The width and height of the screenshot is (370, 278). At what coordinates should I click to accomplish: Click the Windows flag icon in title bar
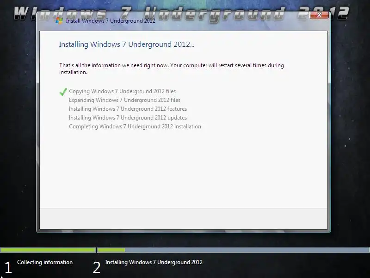click(59, 20)
